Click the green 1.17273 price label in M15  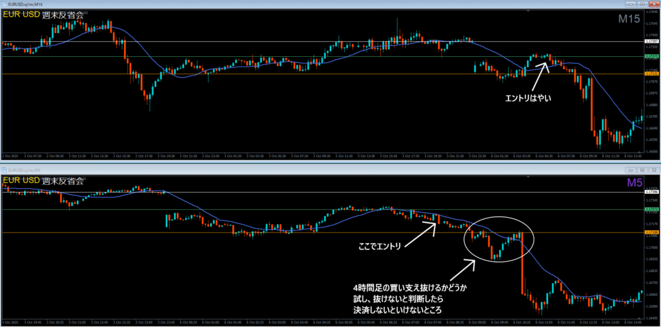coord(652,56)
